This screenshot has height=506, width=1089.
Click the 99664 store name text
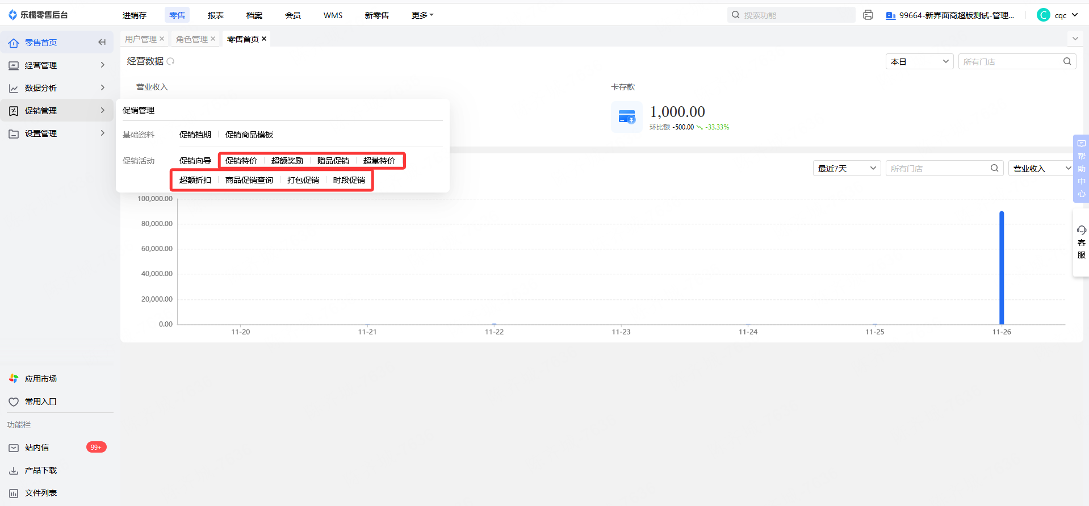[957, 15]
